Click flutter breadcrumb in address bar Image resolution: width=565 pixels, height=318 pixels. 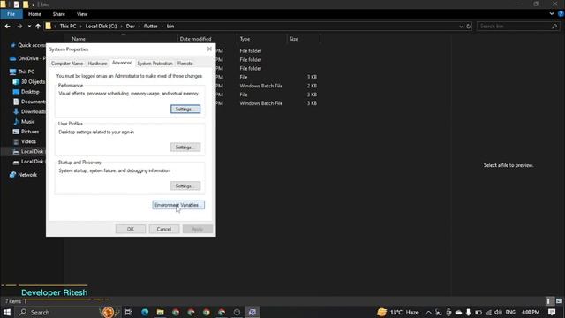tap(151, 26)
